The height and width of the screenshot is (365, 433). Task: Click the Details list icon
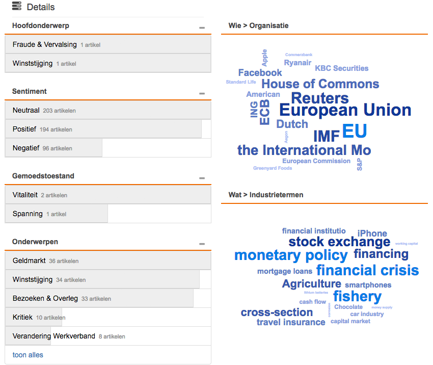point(17,6)
